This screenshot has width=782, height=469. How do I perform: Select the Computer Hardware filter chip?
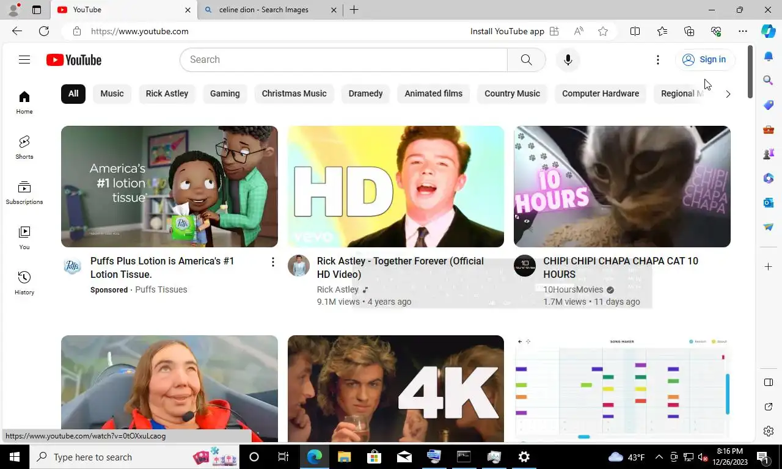[x=601, y=93]
